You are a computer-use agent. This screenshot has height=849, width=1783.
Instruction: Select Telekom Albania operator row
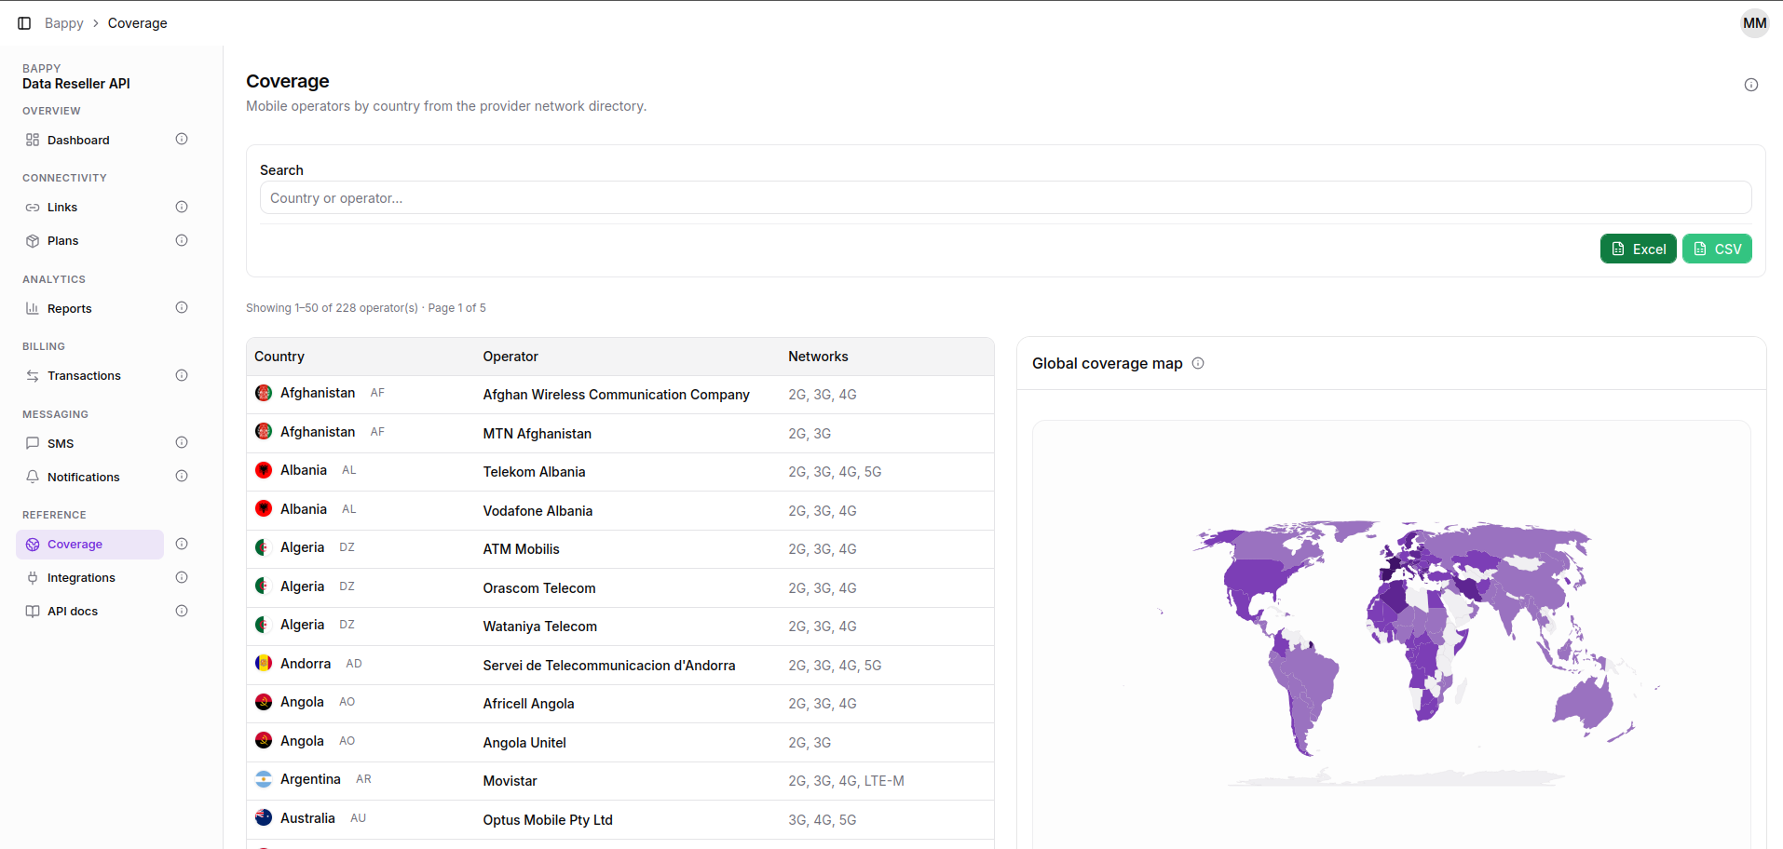click(x=620, y=472)
